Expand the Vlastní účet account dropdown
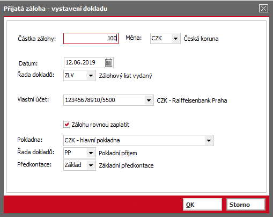Screen dimensions: 273x217 pyautogui.click(x=149, y=100)
